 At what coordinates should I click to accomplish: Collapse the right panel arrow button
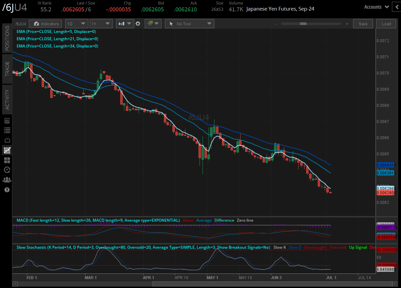click(397, 7)
